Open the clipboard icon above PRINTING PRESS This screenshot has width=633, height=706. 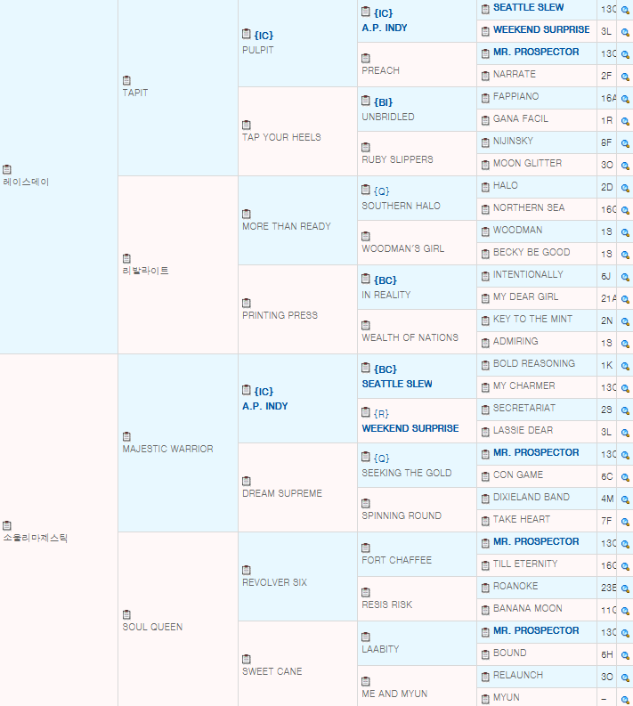click(x=247, y=303)
